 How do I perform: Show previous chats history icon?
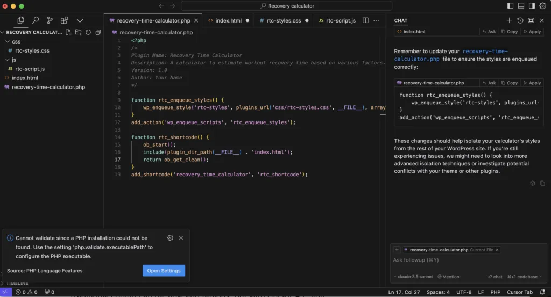point(520,20)
